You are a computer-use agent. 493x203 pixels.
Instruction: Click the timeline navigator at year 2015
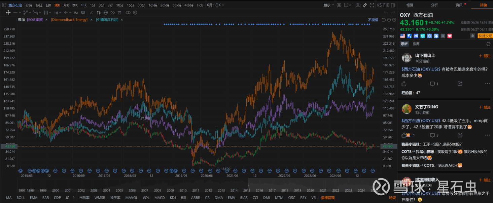click(x=246, y=190)
